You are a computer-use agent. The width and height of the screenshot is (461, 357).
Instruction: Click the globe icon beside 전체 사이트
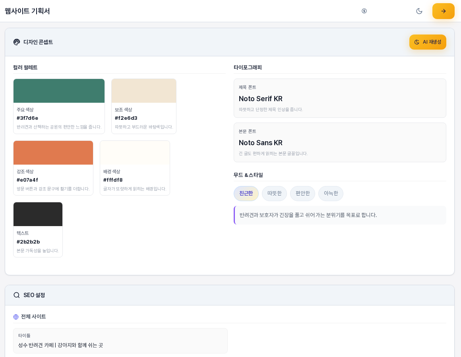tap(16, 317)
